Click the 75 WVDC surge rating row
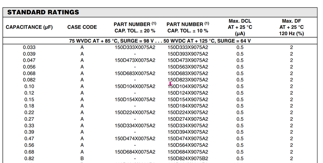The height and width of the screenshot is (163, 323). (160, 41)
